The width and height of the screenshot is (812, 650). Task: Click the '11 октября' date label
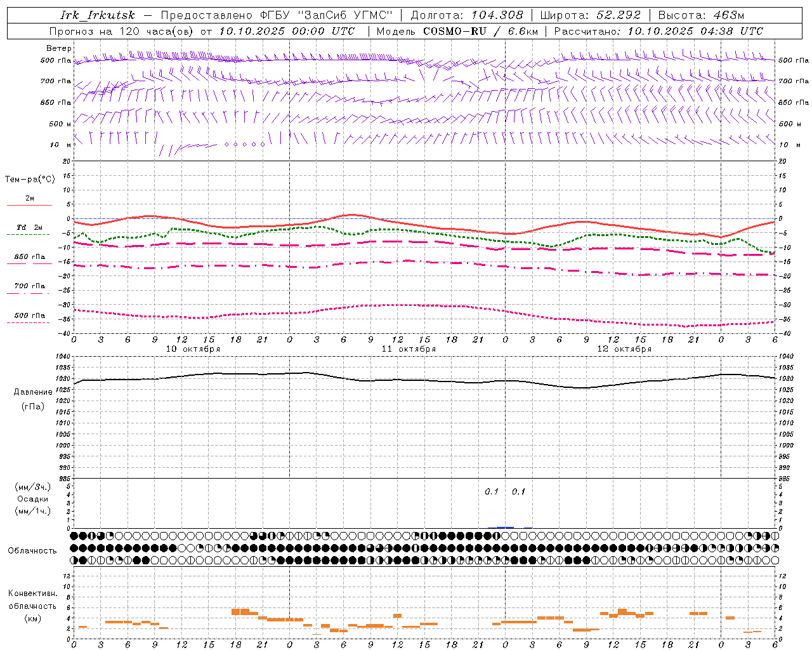point(409,349)
